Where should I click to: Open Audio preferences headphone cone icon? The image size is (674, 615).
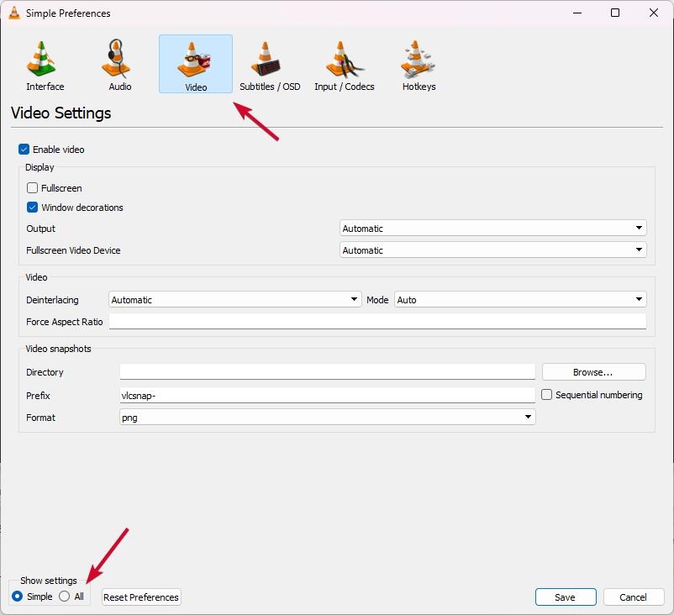(116, 59)
